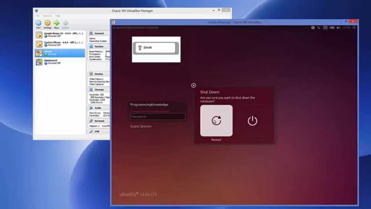Click the Google Nexus 10 VM icon
This screenshot has height=209, width=371.
point(39,35)
